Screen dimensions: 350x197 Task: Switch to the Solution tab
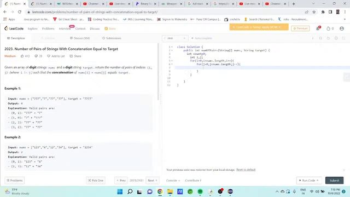click(x=48, y=38)
